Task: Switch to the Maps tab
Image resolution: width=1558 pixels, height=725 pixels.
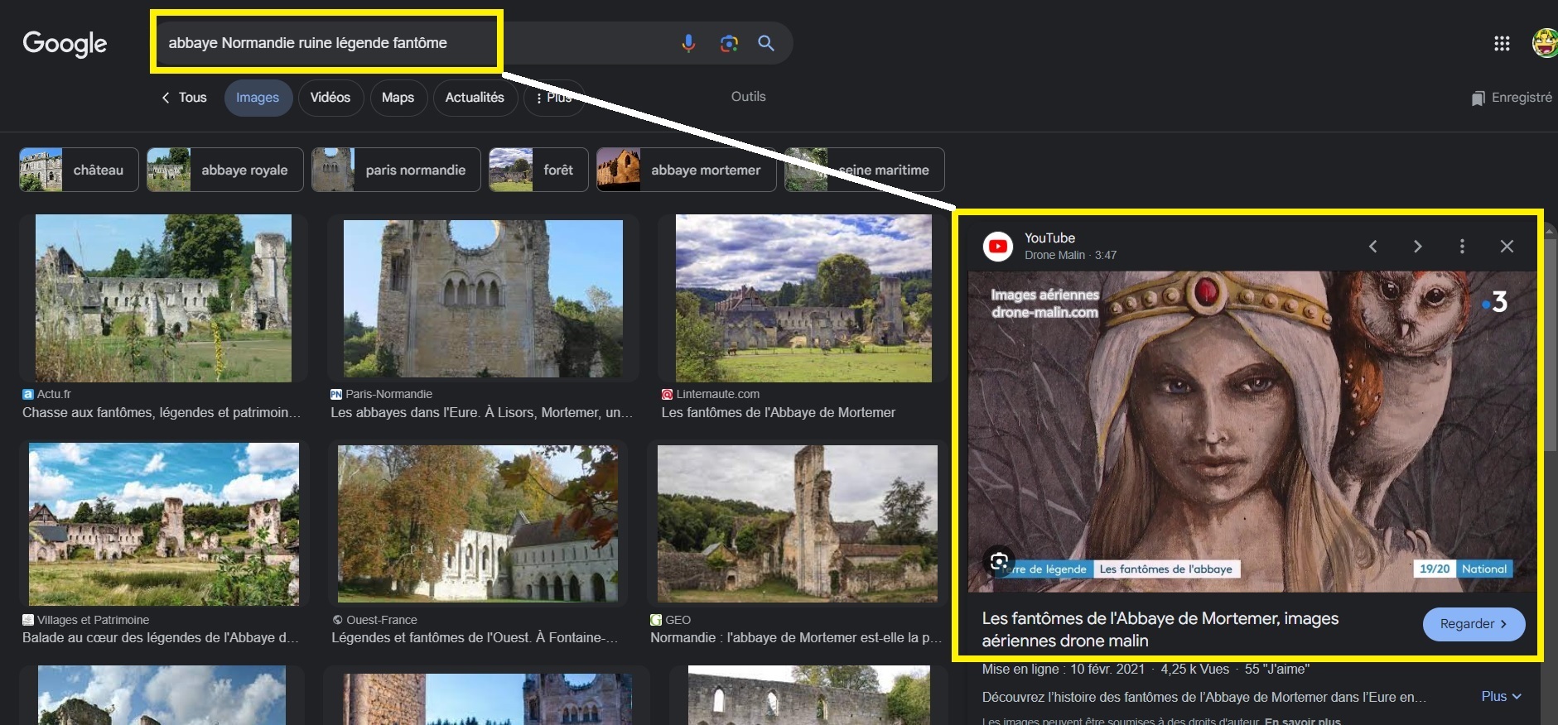Action: pos(398,98)
